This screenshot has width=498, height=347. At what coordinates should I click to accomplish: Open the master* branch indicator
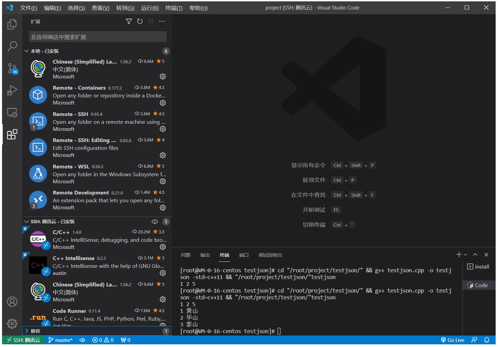click(x=61, y=340)
